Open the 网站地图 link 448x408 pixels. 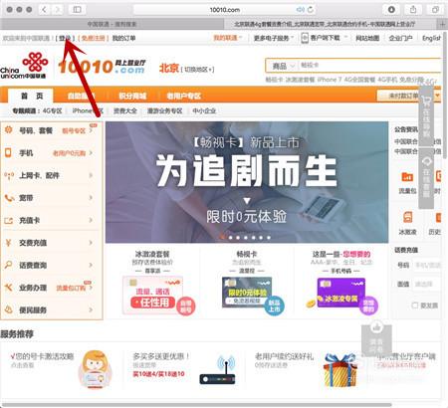(367, 38)
